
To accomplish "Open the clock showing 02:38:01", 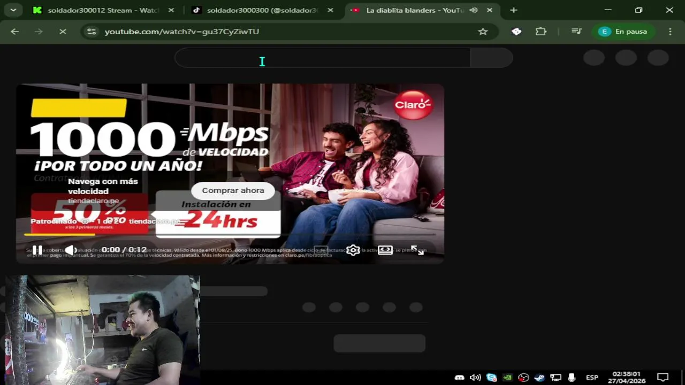I will click(x=626, y=378).
